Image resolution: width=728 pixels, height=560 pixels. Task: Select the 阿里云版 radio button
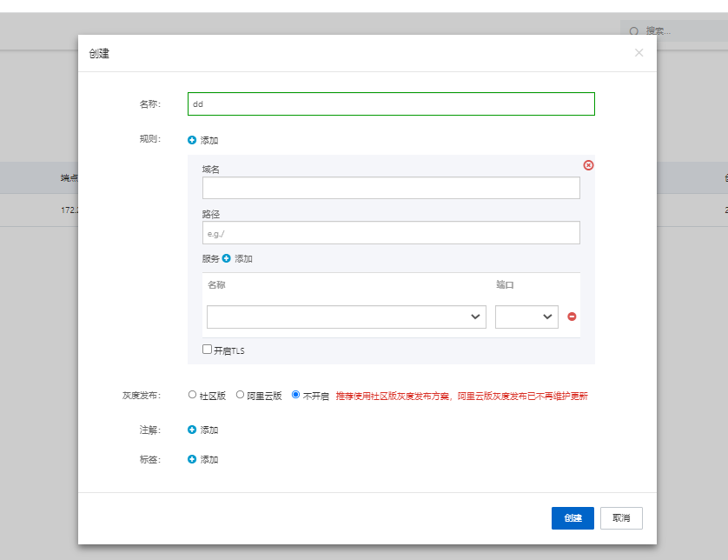pos(241,395)
